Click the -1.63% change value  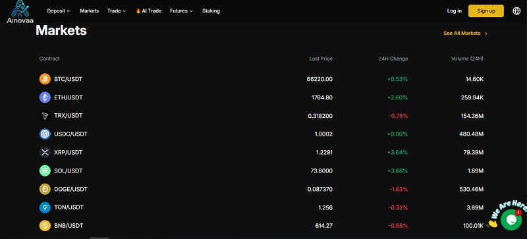399,189
